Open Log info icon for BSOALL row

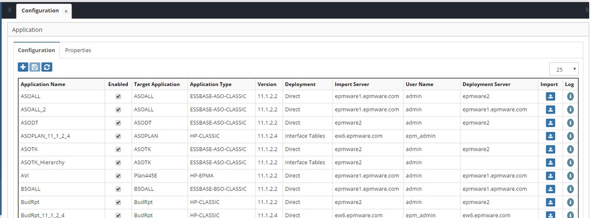(570, 189)
